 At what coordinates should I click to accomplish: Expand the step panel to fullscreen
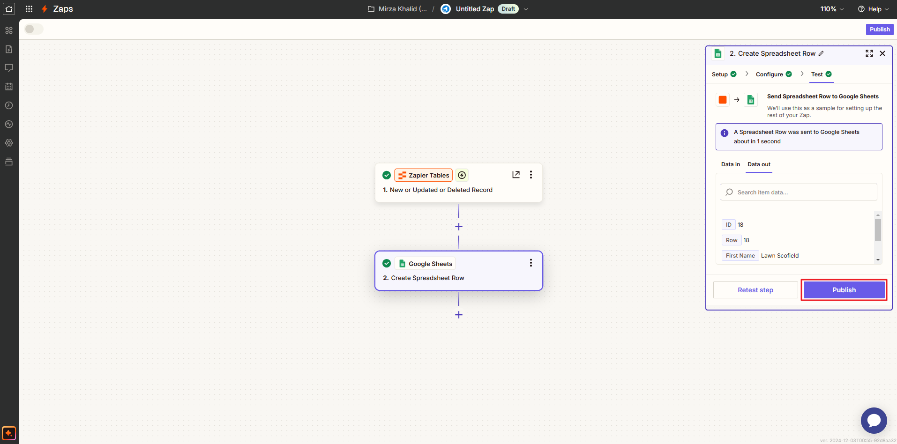tap(869, 53)
